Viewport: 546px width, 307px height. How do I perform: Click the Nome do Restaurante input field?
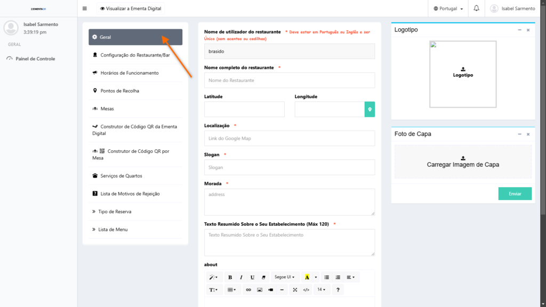289,80
